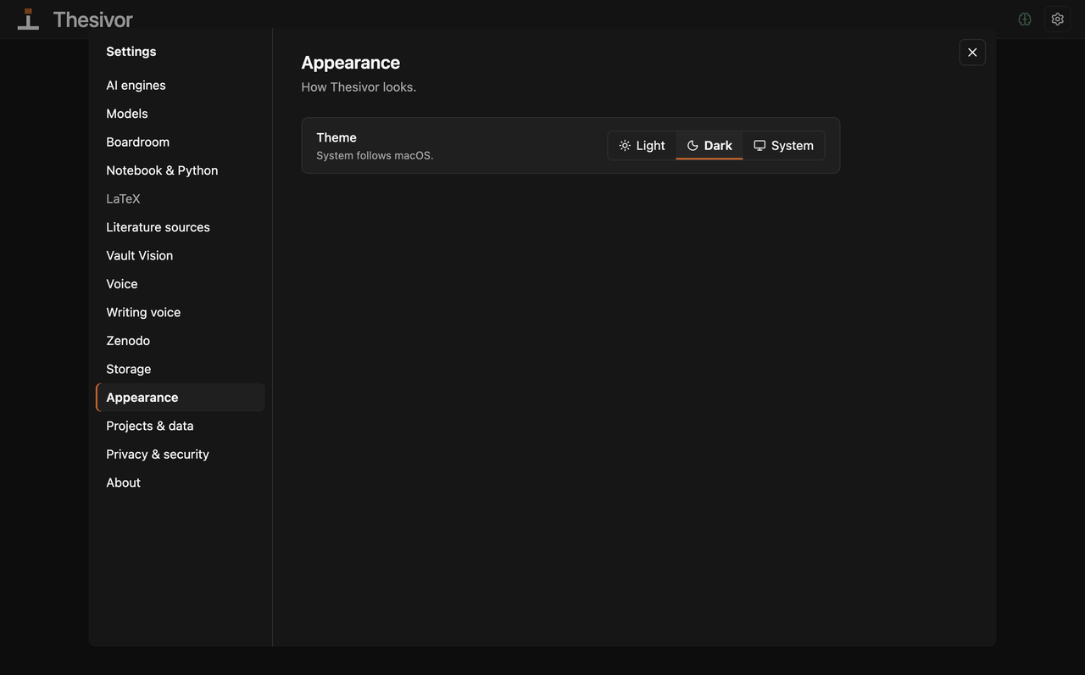This screenshot has height=675, width=1085.
Task: Select the Dark theme option
Action: 709,146
